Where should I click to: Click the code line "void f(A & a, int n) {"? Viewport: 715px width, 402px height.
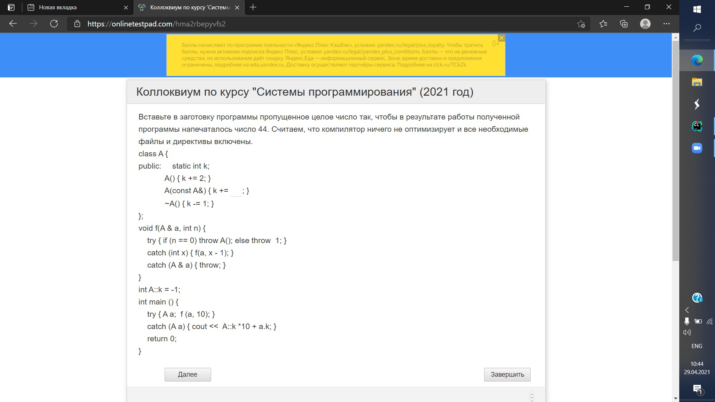[172, 228]
